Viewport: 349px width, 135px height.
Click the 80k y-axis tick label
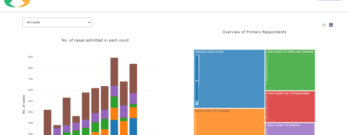[x=31, y=68]
